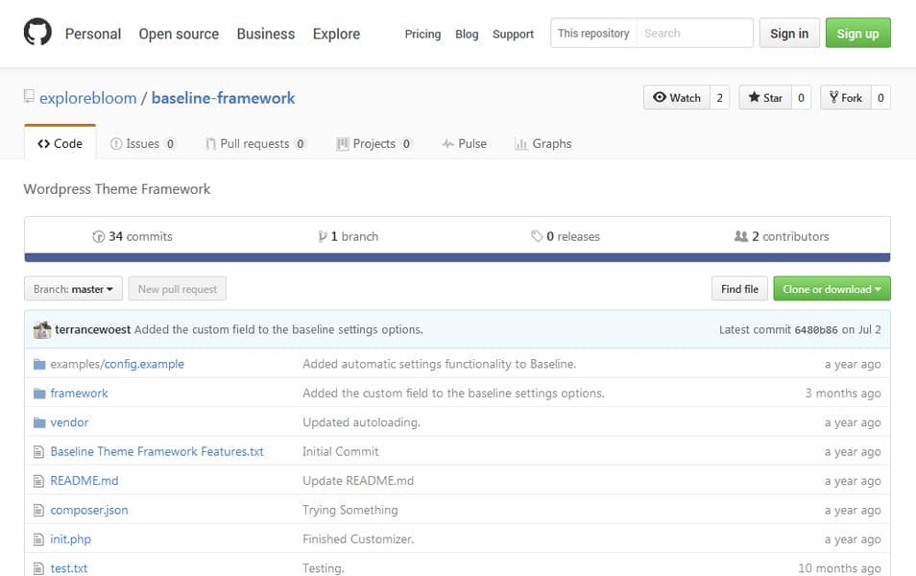Click inside the search input field
This screenshot has height=576, width=916.
[694, 32]
